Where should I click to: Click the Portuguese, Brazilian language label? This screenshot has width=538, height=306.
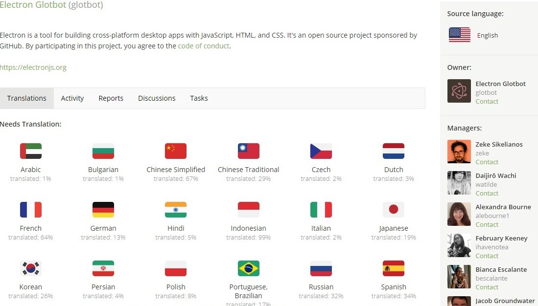(248, 291)
